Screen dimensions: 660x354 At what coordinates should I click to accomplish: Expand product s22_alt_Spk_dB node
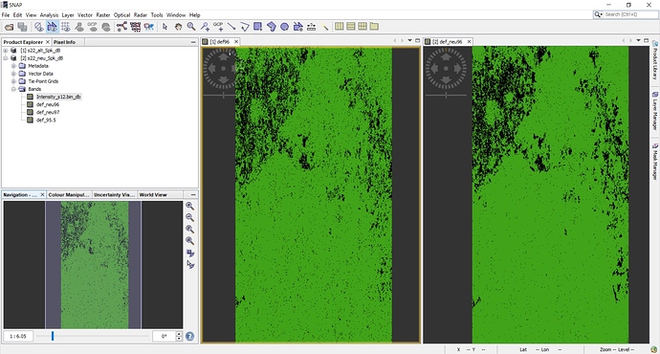(x=6, y=51)
